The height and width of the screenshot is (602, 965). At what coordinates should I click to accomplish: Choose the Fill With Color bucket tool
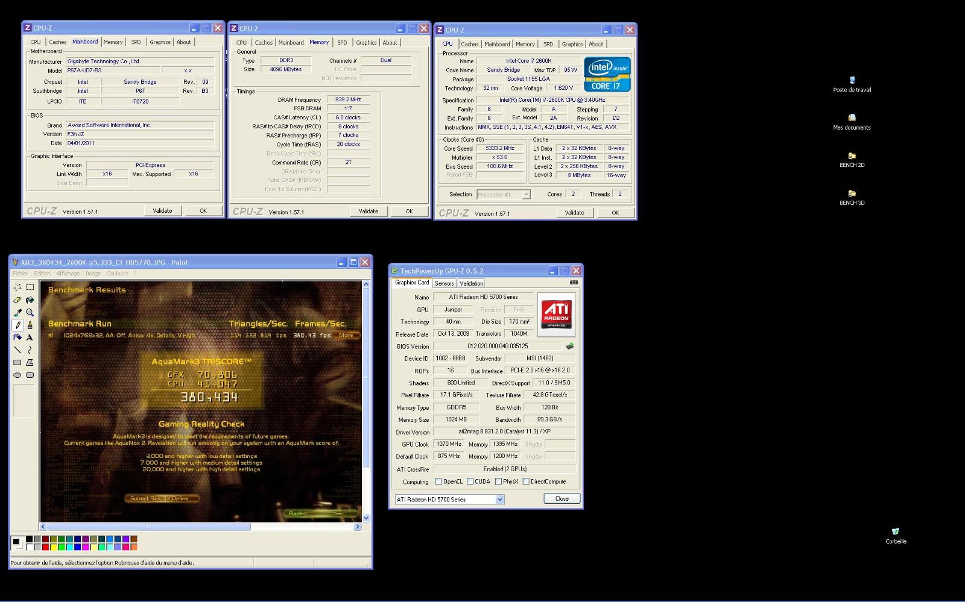click(30, 300)
